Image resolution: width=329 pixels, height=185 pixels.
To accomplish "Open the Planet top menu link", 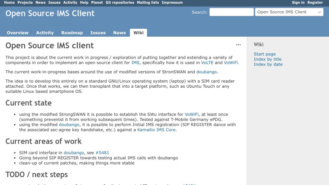I will click(97, 2).
